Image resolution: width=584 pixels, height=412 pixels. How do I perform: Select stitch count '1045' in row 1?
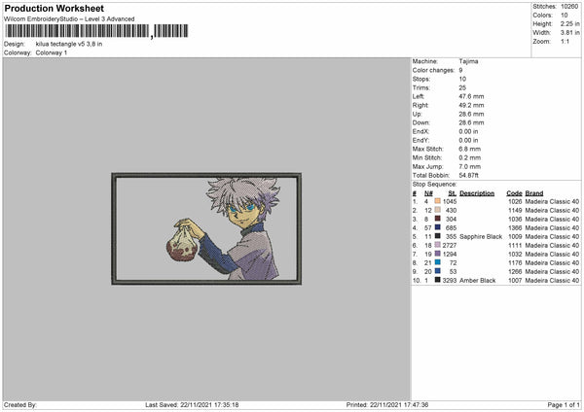coord(450,201)
